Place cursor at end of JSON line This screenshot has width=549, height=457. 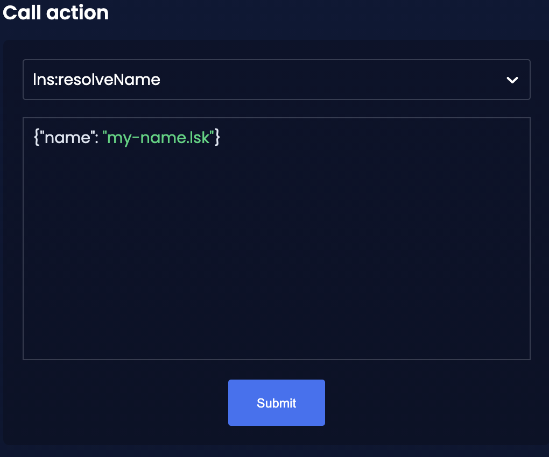pyautogui.click(x=221, y=138)
